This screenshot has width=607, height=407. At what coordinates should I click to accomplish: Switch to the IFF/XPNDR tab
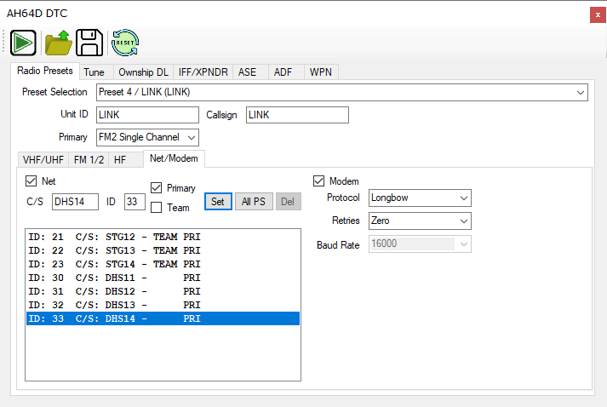pos(203,72)
